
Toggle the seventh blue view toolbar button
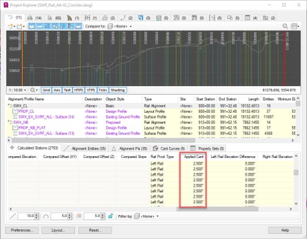78,26
